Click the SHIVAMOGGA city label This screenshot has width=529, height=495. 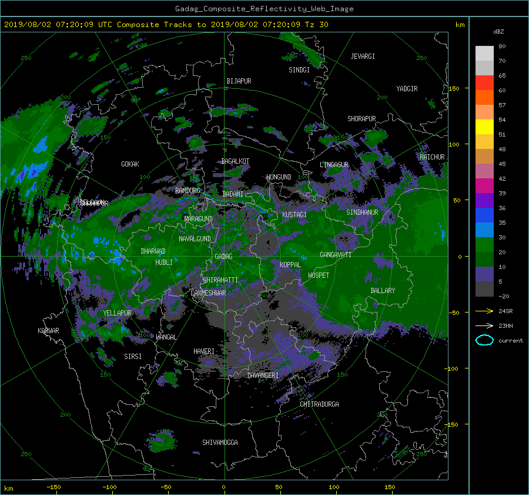(220, 442)
